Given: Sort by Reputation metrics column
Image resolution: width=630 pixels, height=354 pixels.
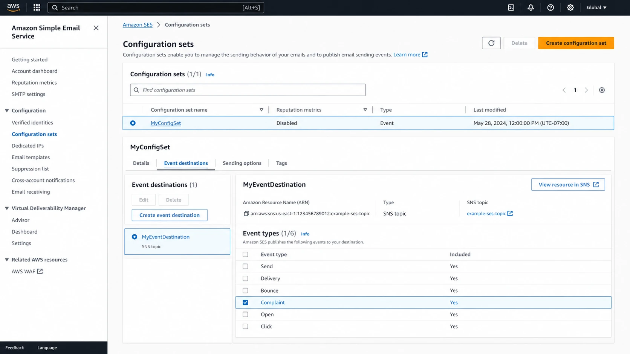Looking at the screenshot, I should pos(365,110).
